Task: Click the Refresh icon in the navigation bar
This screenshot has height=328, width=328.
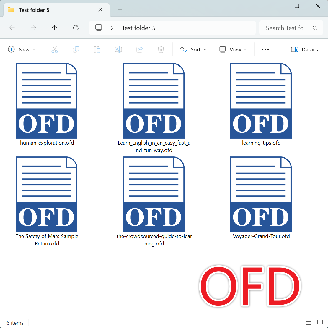Action: click(76, 28)
